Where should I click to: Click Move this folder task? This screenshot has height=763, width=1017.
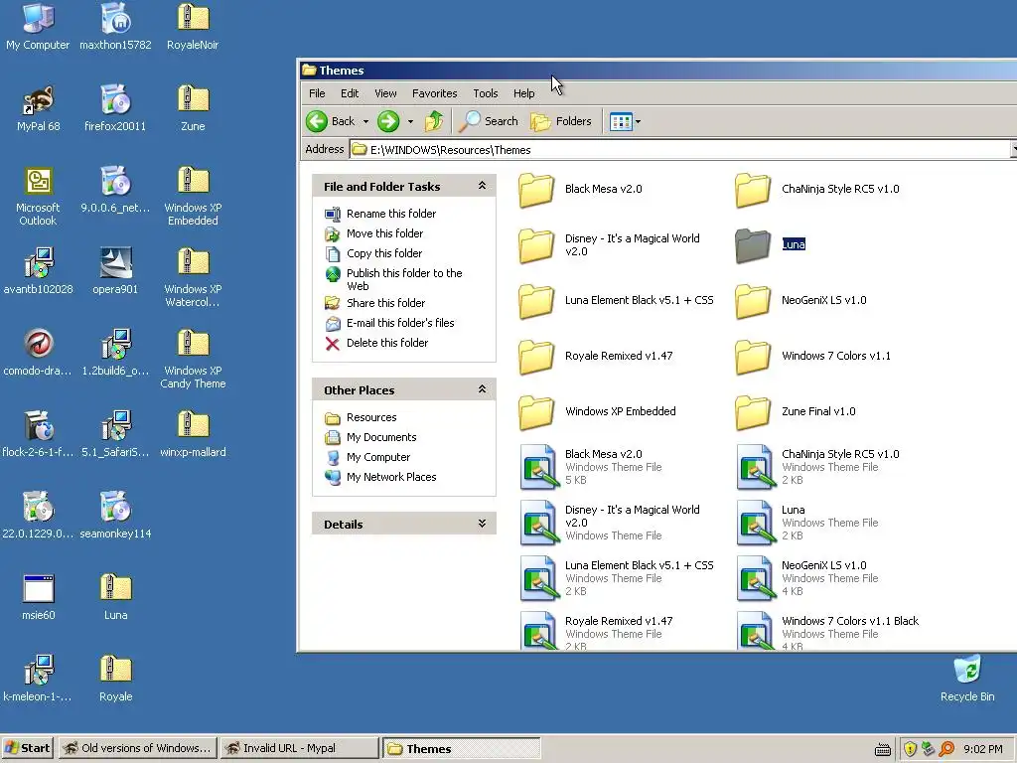(384, 233)
